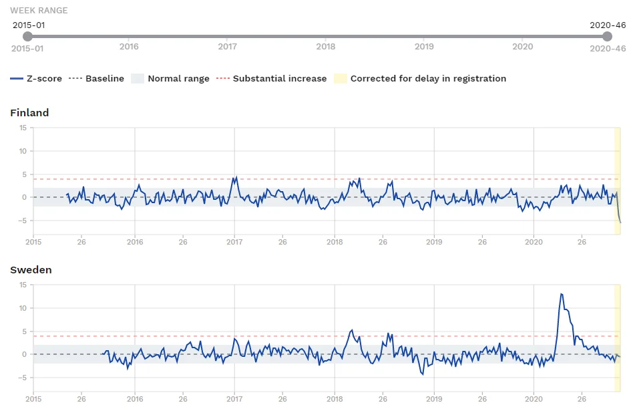Image resolution: width=633 pixels, height=413 pixels.
Task: Click the yellow registration delay legend swatch
Action: (340, 79)
